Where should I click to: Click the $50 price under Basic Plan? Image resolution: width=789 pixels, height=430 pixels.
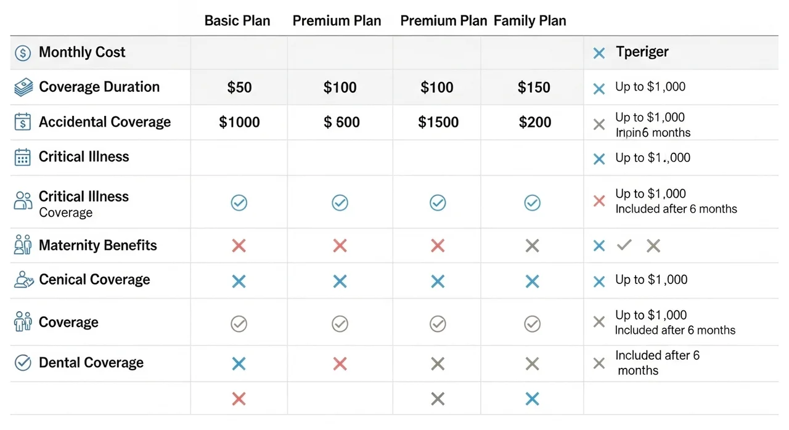pyautogui.click(x=239, y=87)
